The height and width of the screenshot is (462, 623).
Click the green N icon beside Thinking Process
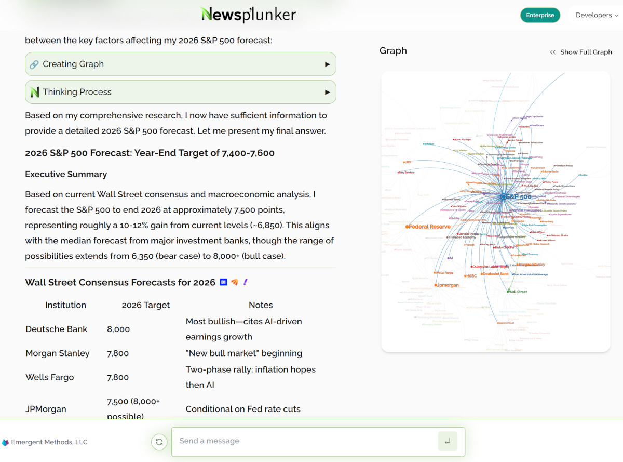tap(35, 92)
